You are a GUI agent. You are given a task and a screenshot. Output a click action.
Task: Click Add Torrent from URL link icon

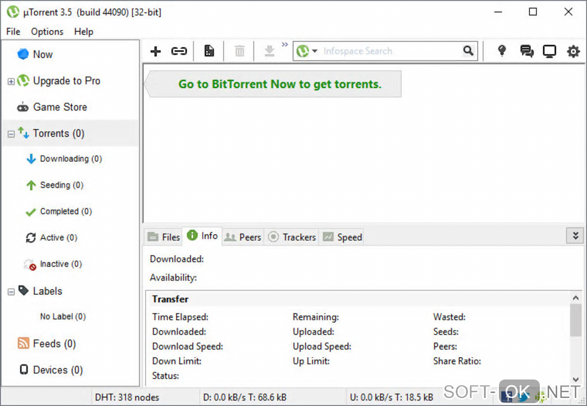coord(179,51)
